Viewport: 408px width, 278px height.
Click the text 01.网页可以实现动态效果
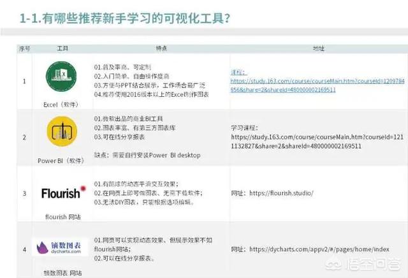(128, 240)
